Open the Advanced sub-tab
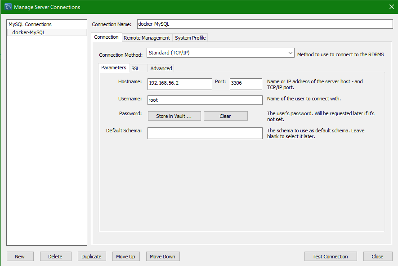Image resolution: width=398 pixels, height=266 pixels. [x=161, y=68]
